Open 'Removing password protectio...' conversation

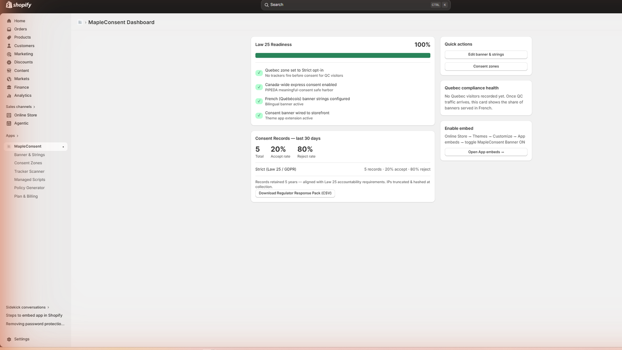[35, 324]
